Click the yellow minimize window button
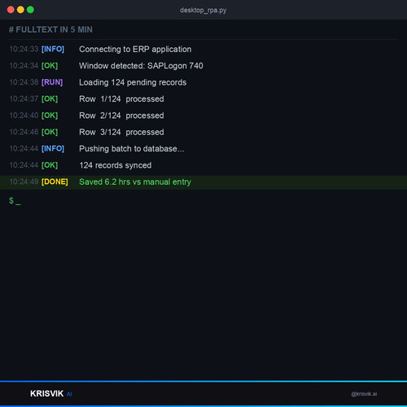 click(20, 10)
